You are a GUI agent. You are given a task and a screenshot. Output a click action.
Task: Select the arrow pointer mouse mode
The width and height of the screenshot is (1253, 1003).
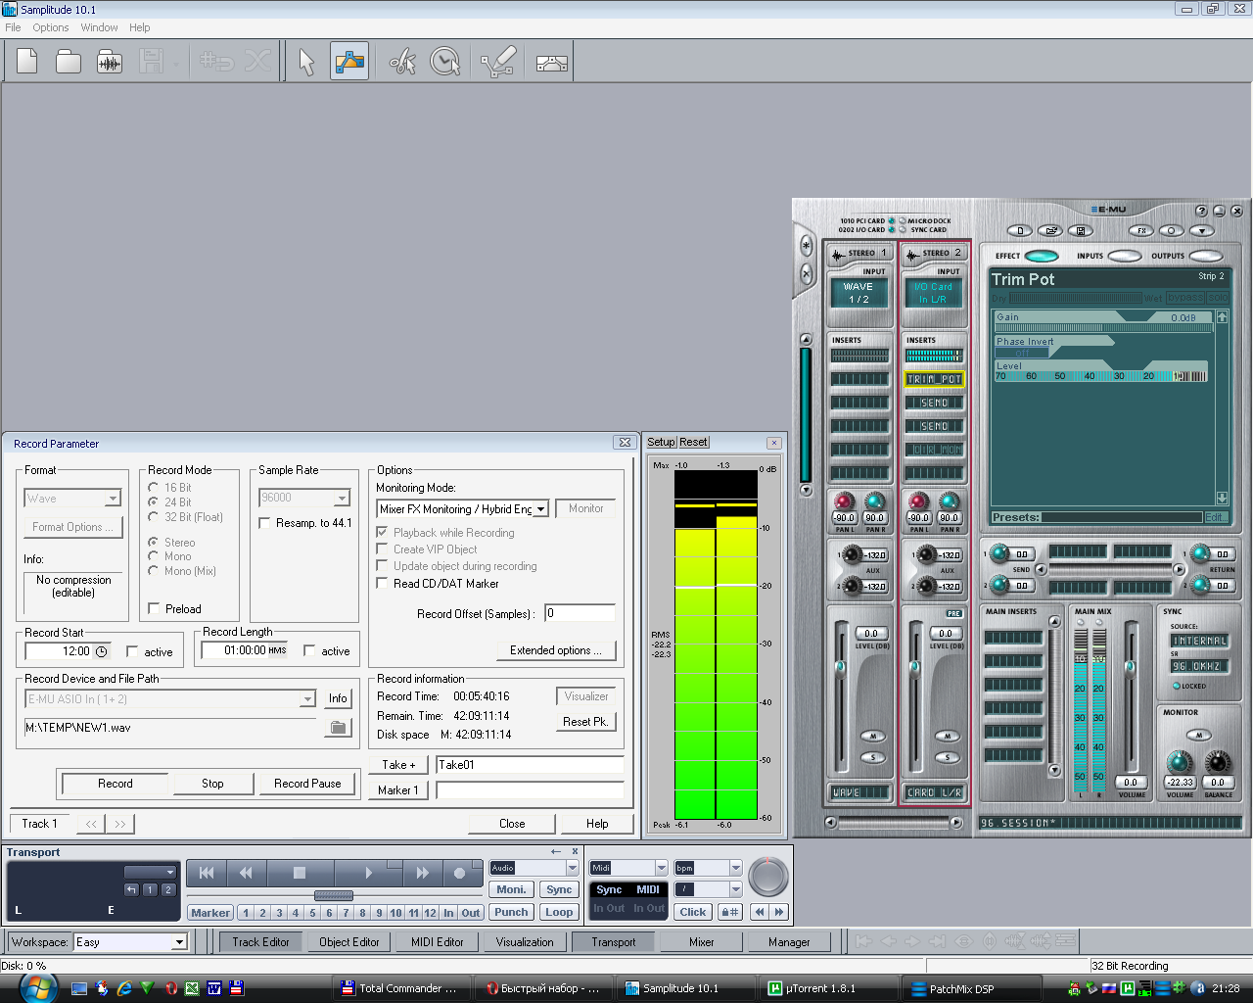[x=306, y=62]
